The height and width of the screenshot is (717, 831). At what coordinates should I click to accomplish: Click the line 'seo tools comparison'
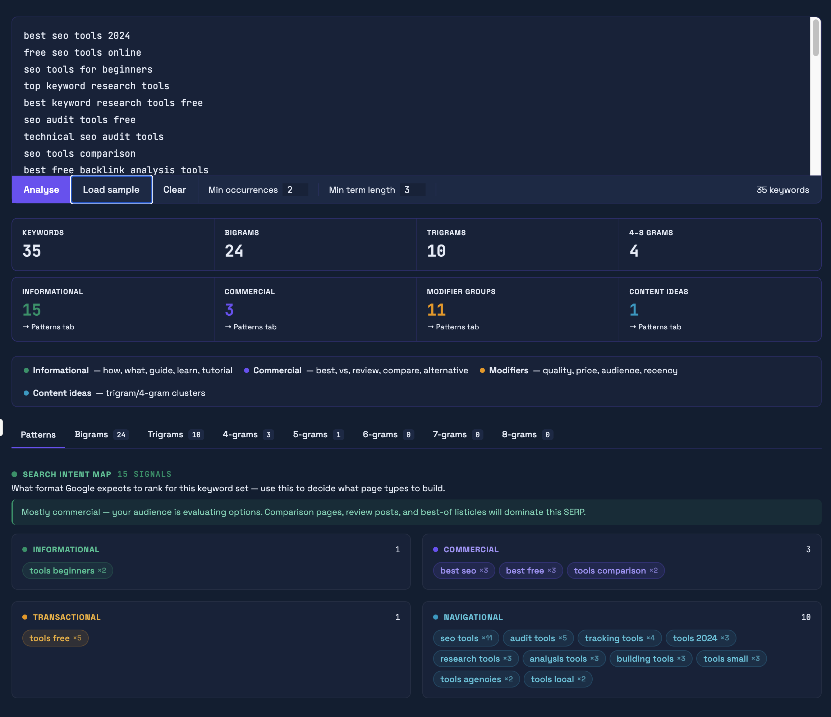point(80,154)
